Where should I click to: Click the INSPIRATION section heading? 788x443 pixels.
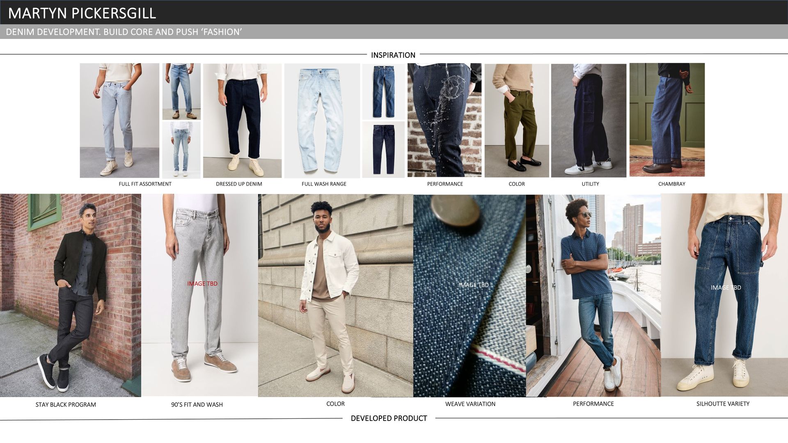click(393, 55)
